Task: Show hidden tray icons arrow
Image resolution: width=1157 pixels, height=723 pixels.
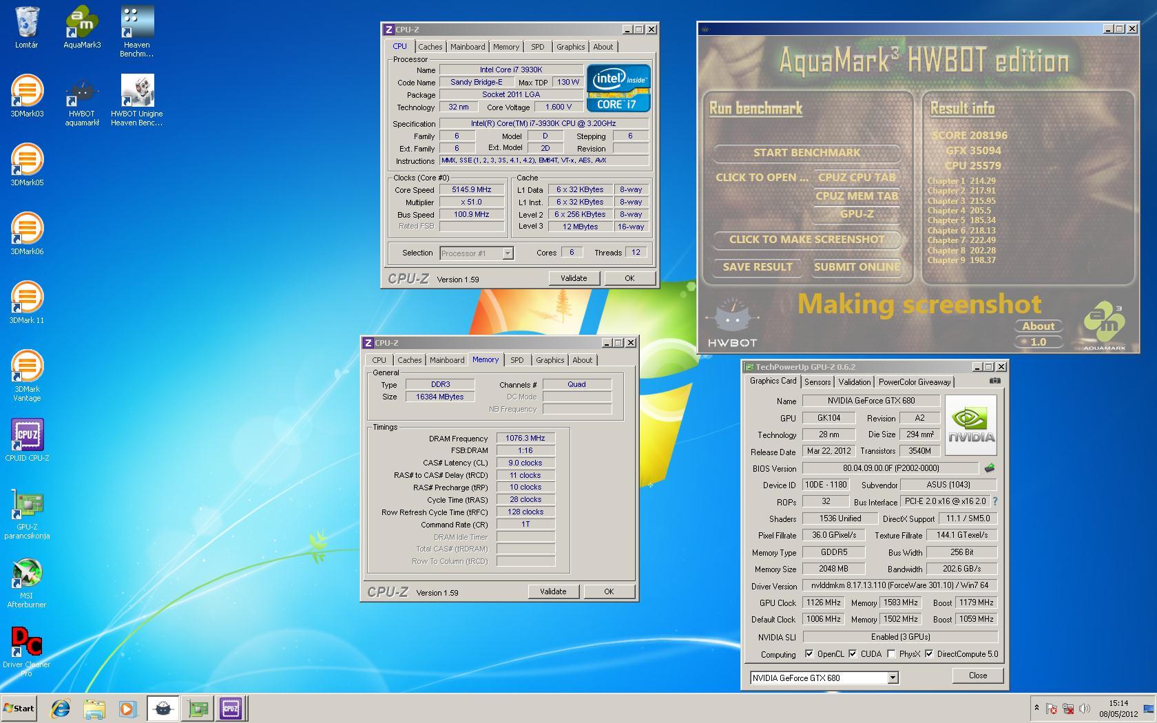Action: (x=1036, y=708)
